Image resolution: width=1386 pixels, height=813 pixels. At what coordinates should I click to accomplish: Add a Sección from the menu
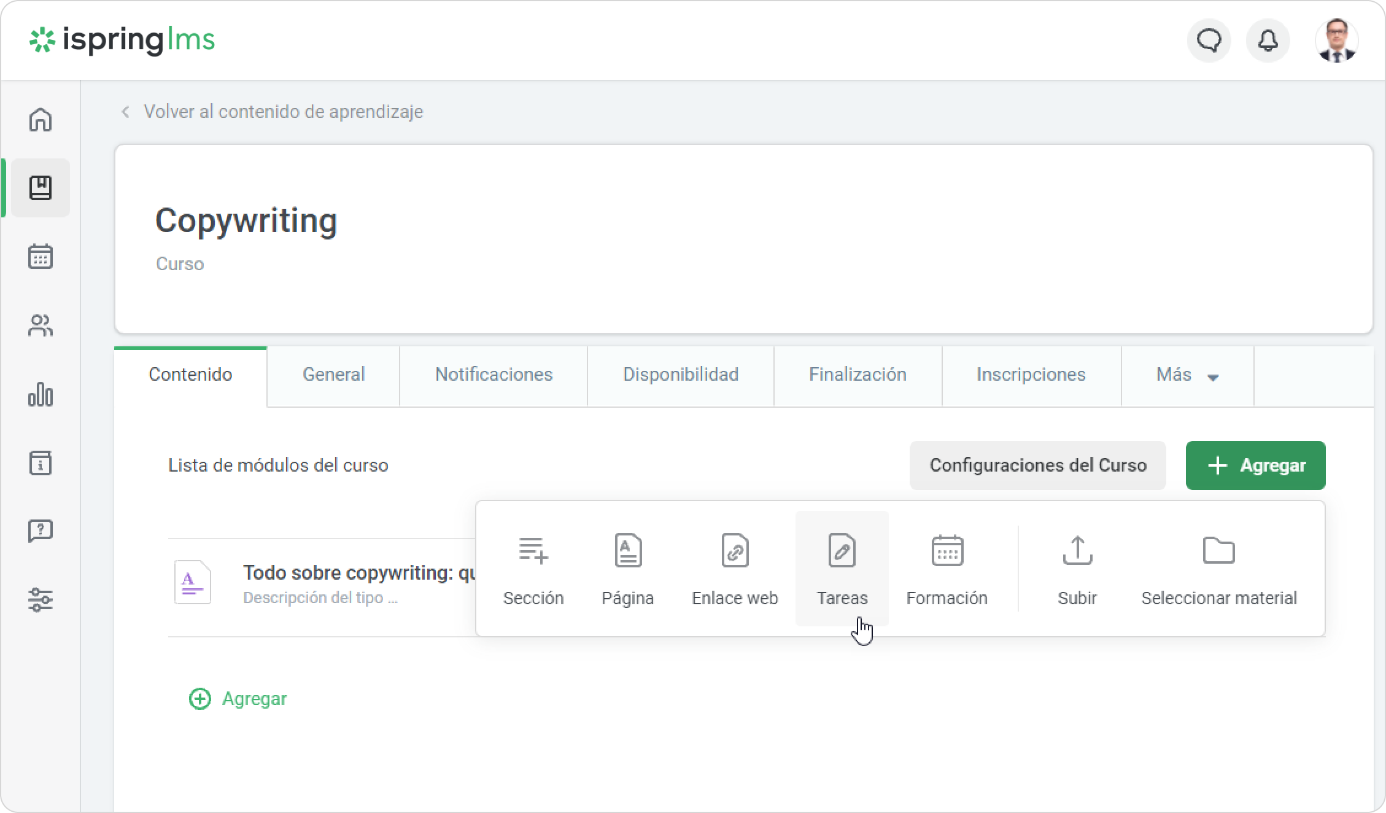point(533,569)
